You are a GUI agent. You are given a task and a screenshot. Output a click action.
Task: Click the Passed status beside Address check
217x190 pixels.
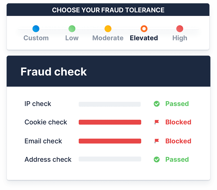click(x=177, y=159)
